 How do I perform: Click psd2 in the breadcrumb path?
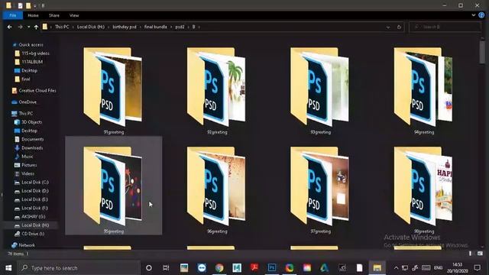point(180,27)
